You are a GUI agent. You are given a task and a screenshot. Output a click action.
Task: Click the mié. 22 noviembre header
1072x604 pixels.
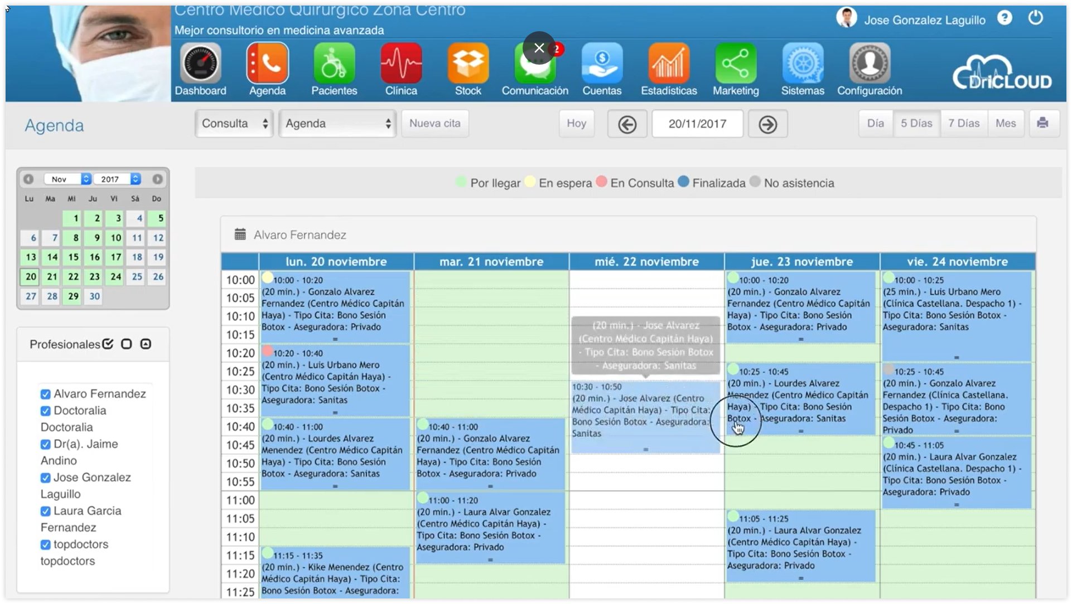coord(646,261)
